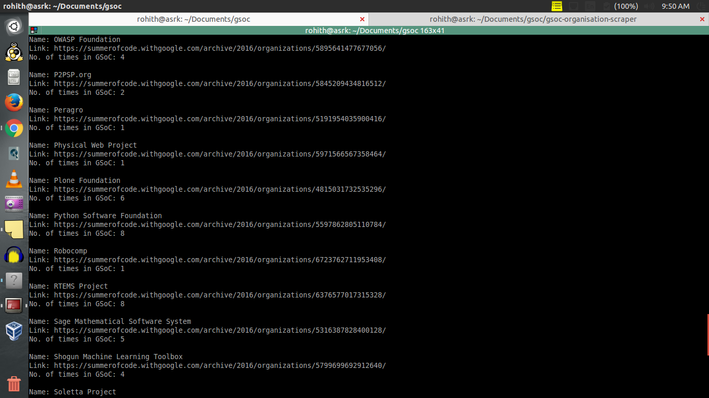Viewport: 709px width, 398px height.
Task: Click the 'Name: Physical Web Project' line
Action: pyautogui.click(x=83, y=145)
